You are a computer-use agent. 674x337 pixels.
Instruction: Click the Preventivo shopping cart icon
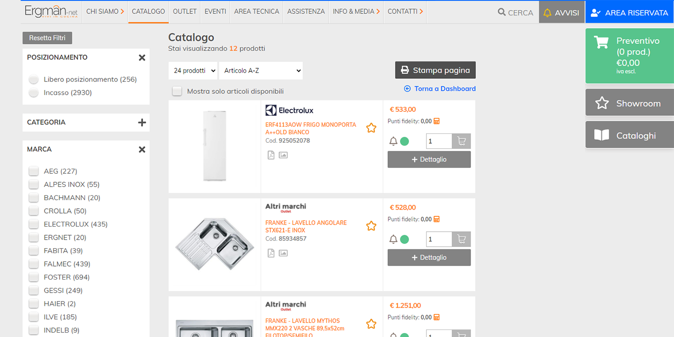601,42
